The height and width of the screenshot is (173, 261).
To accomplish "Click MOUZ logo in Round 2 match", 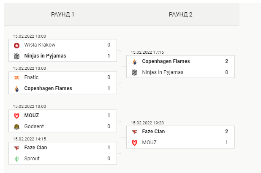I will 134,143.
